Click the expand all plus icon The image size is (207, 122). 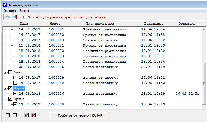pyautogui.click(x=8, y=115)
